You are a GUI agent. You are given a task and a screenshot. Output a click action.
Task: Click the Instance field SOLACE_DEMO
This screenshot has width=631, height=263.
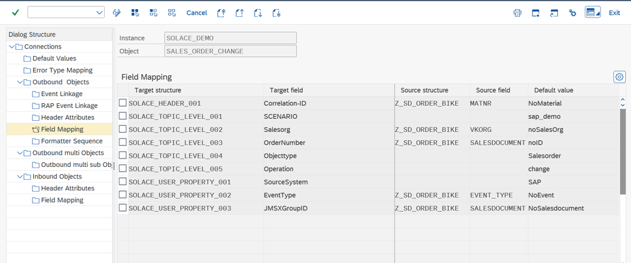tap(231, 38)
